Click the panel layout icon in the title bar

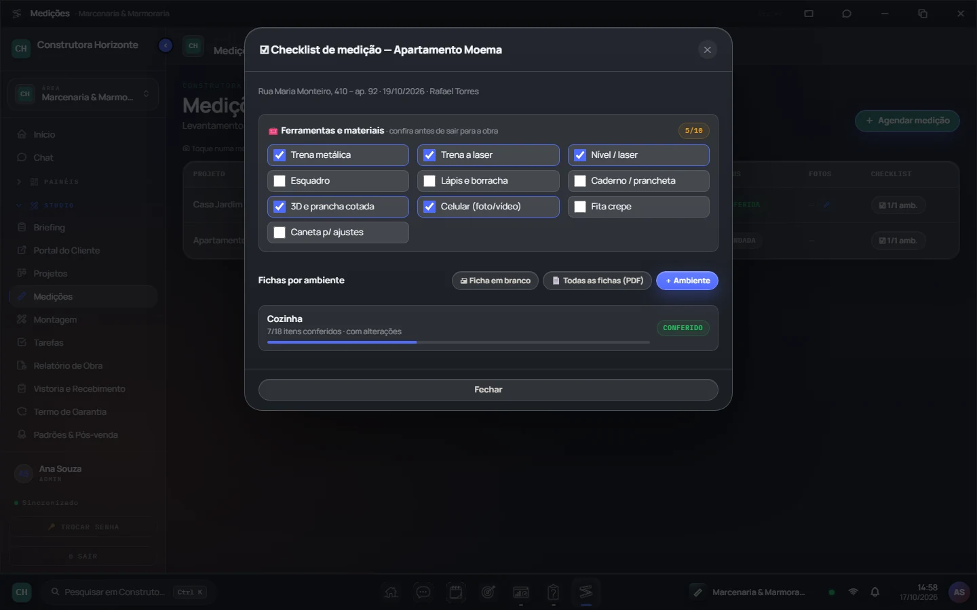(x=809, y=14)
